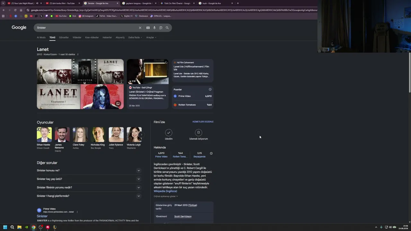Open the Araçlar dropdown
Viewport: 411px width, 231px height.
151,38
